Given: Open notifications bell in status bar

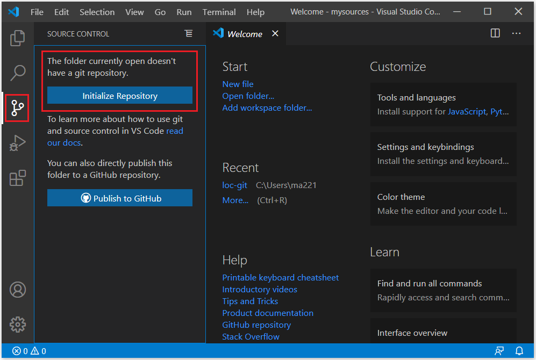Looking at the screenshot, I should (519, 351).
